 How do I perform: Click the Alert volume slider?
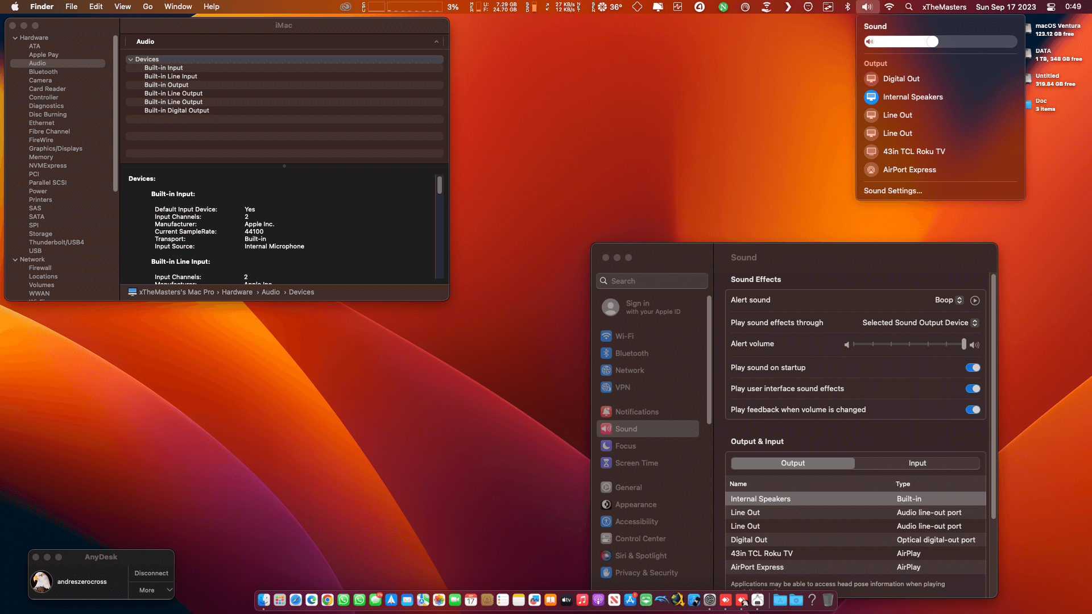pyautogui.click(x=909, y=345)
